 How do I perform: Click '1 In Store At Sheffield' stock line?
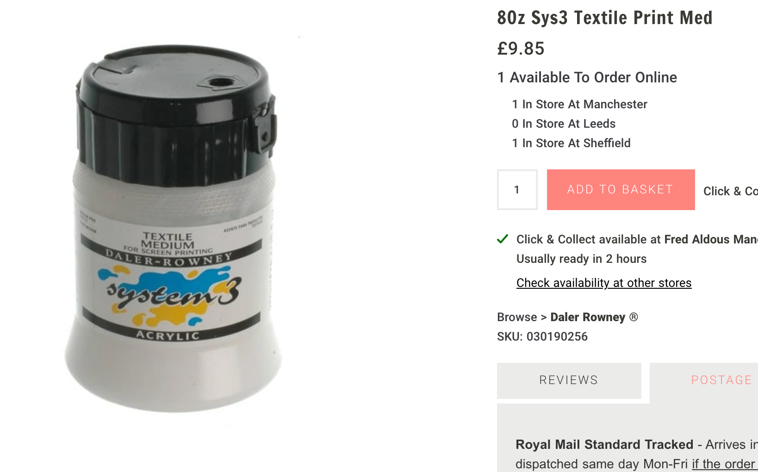(571, 143)
